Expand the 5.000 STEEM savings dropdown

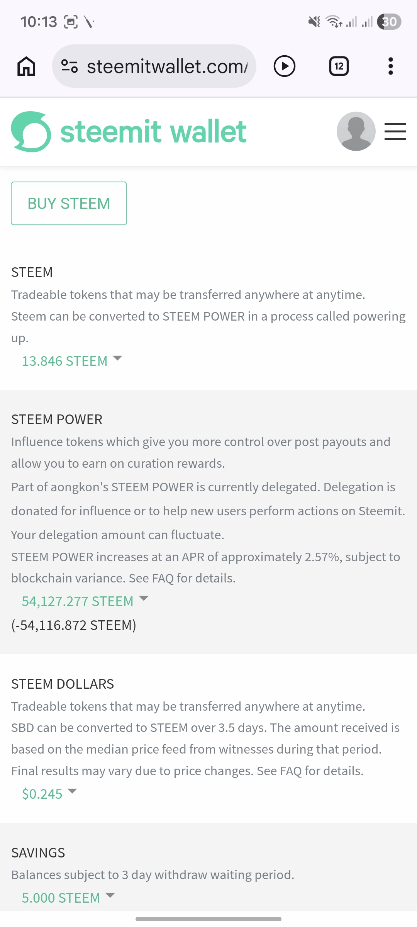[68, 898]
